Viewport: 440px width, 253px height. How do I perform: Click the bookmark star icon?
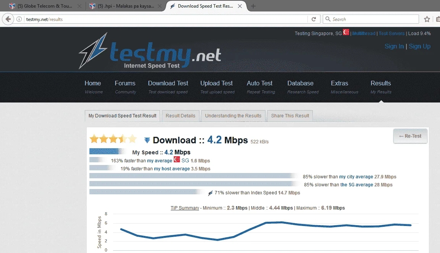pos(427,19)
